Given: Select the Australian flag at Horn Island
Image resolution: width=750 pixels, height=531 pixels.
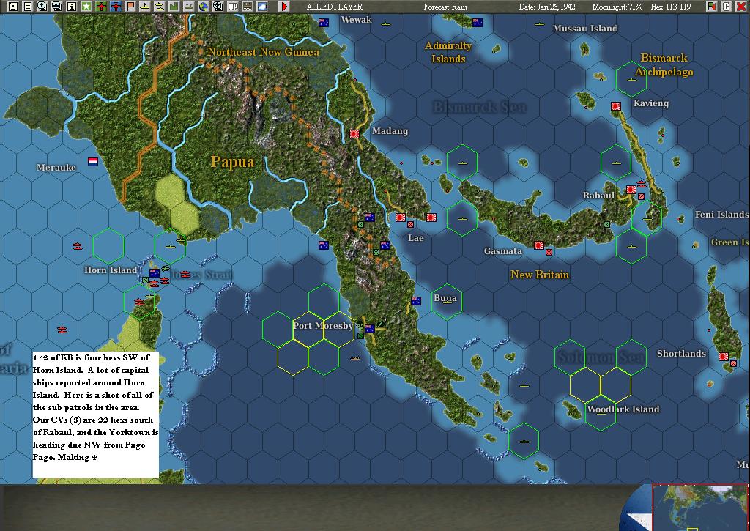Looking at the screenshot, I should [154, 273].
